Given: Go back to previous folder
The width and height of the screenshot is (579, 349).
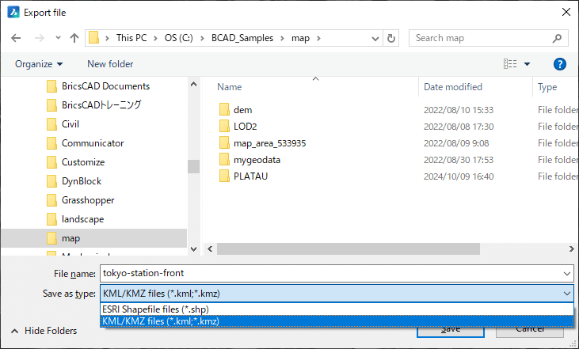Looking at the screenshot, I should 16,38.
